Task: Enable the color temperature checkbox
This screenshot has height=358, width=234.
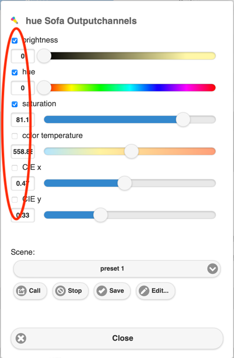Action: [15, 136]
